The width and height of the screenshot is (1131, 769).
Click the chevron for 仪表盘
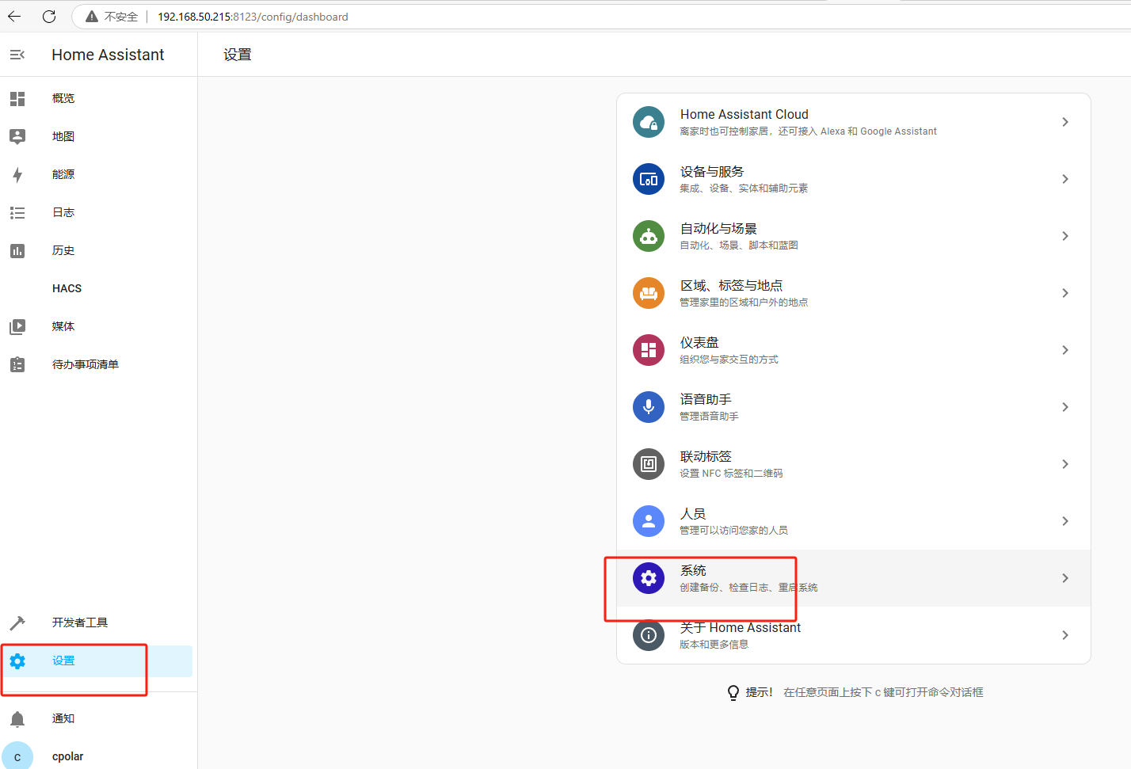pos(1065,350)
